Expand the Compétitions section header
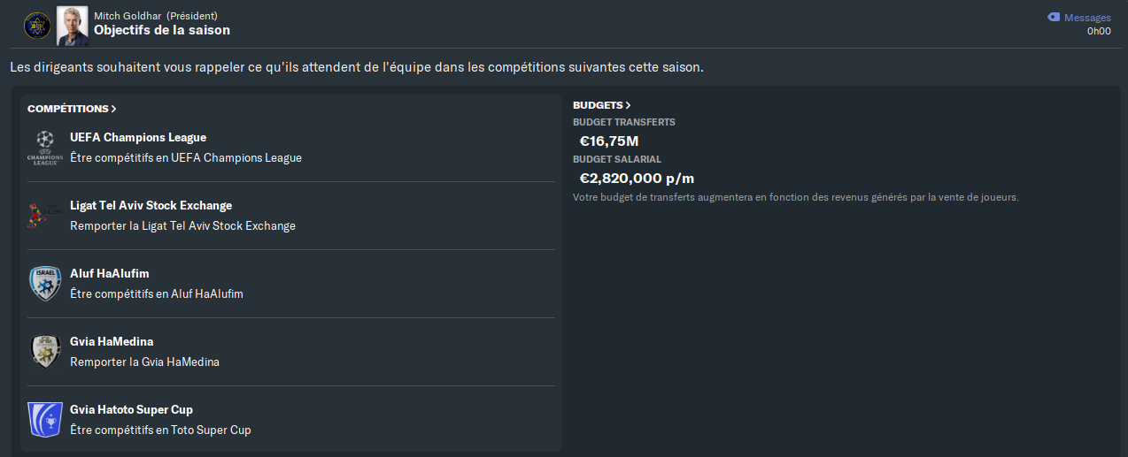Viewport: 1128px width, 457px height. (72, 109)
